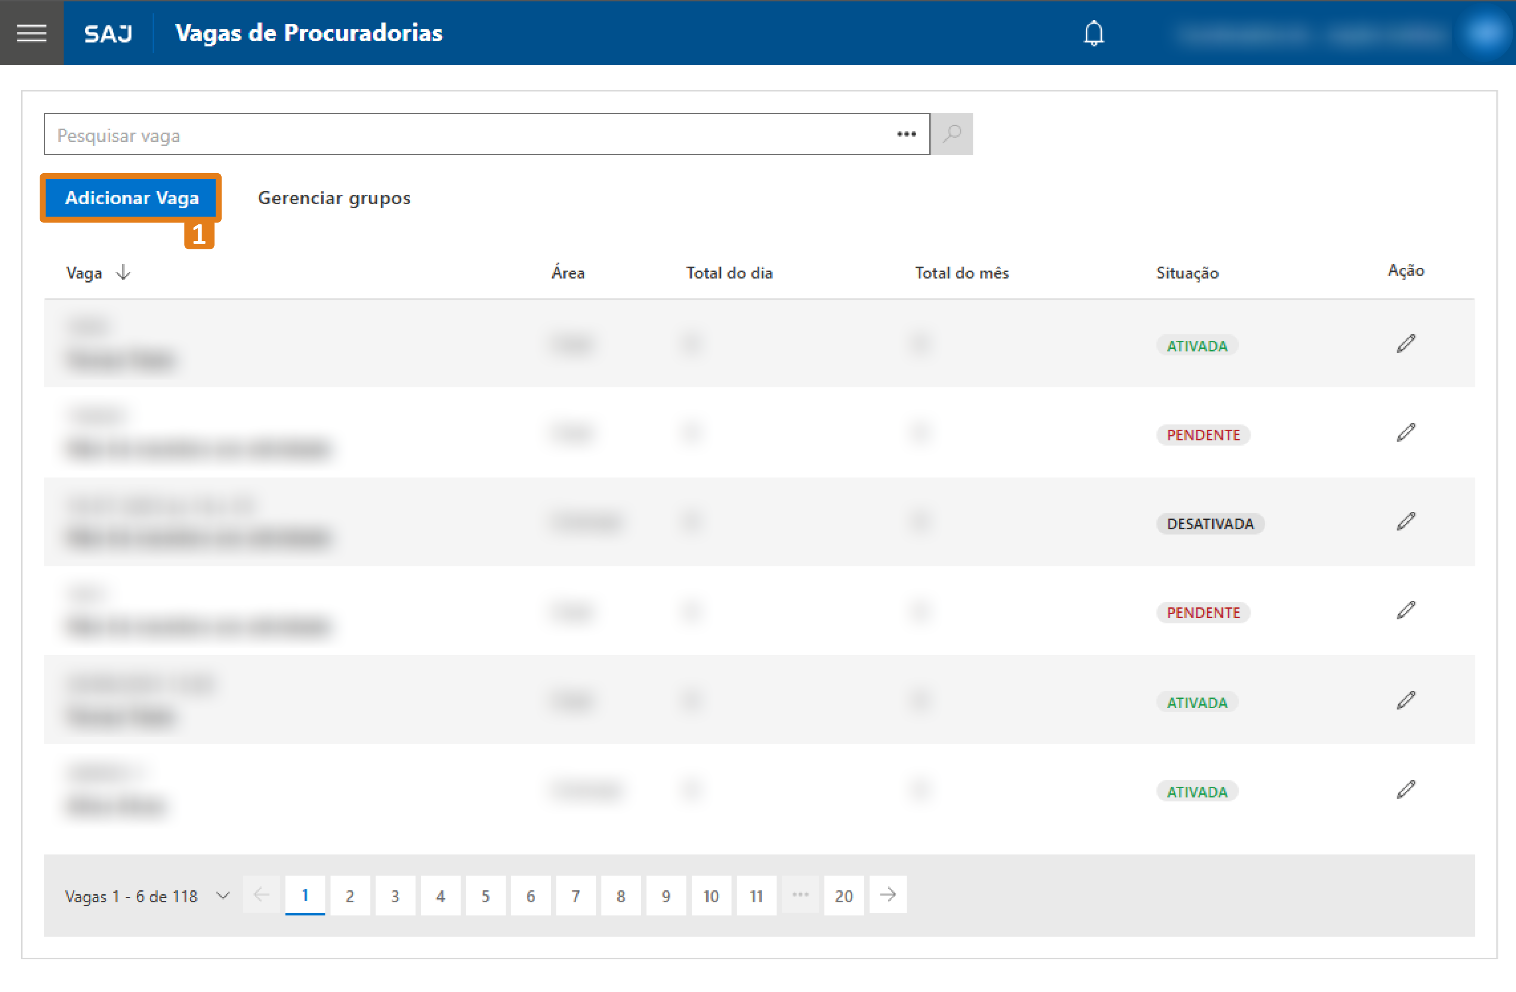Go to next page arrow
The image size is (1516, 992).
pyautogui.click(x=887, y=895)
